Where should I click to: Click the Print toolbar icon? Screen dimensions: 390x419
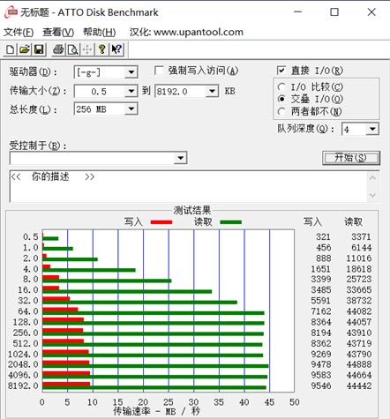tap(58, 49)
